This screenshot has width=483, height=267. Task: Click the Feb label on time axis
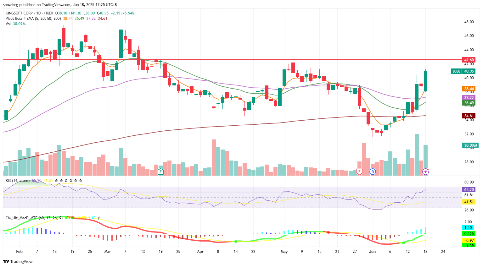coord(19,252)
